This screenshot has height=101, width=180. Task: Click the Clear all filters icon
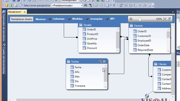click(140, 5)
